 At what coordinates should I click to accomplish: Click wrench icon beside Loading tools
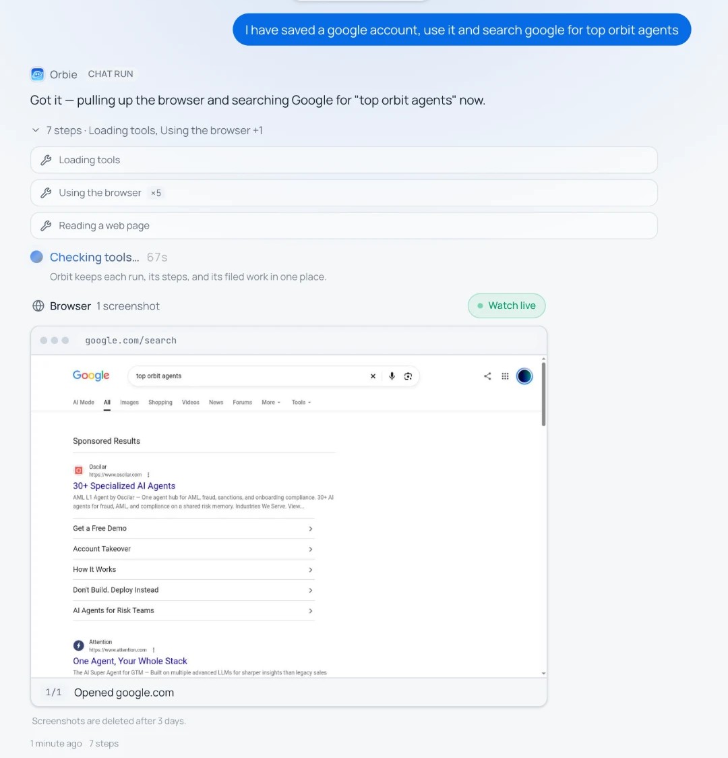click(46, 160)
